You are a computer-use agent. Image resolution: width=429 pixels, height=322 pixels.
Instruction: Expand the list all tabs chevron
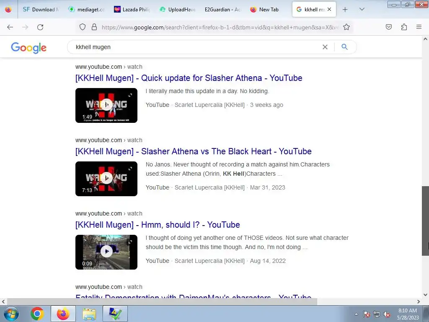[x=362, y=9]
